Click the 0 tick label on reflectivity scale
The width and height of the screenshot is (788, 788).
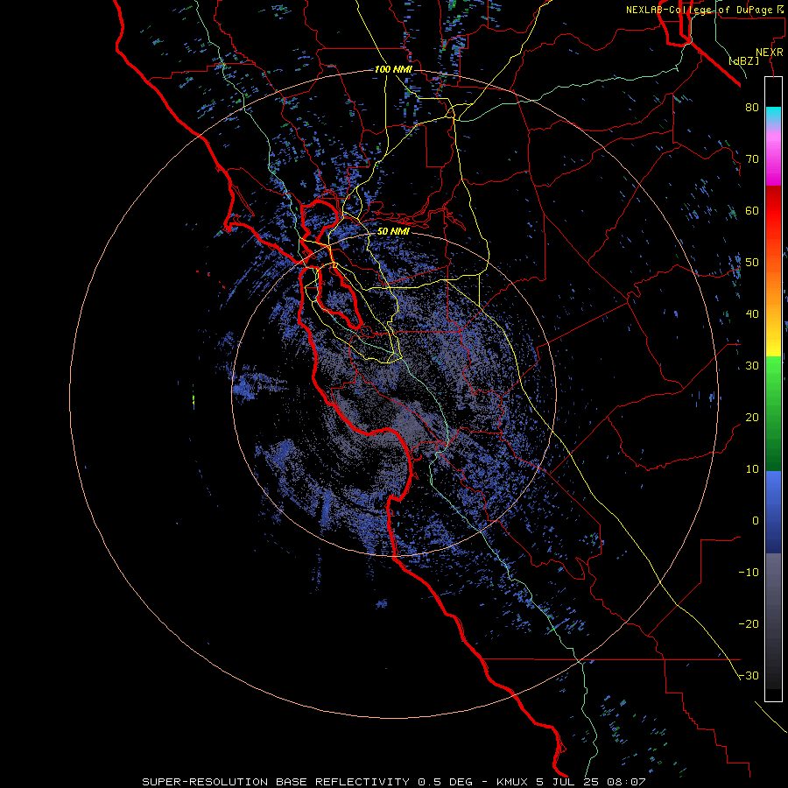(x=756, y=521)
